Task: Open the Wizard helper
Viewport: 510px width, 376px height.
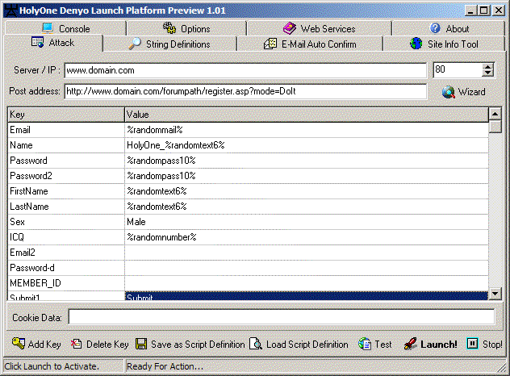Action: 464,92
